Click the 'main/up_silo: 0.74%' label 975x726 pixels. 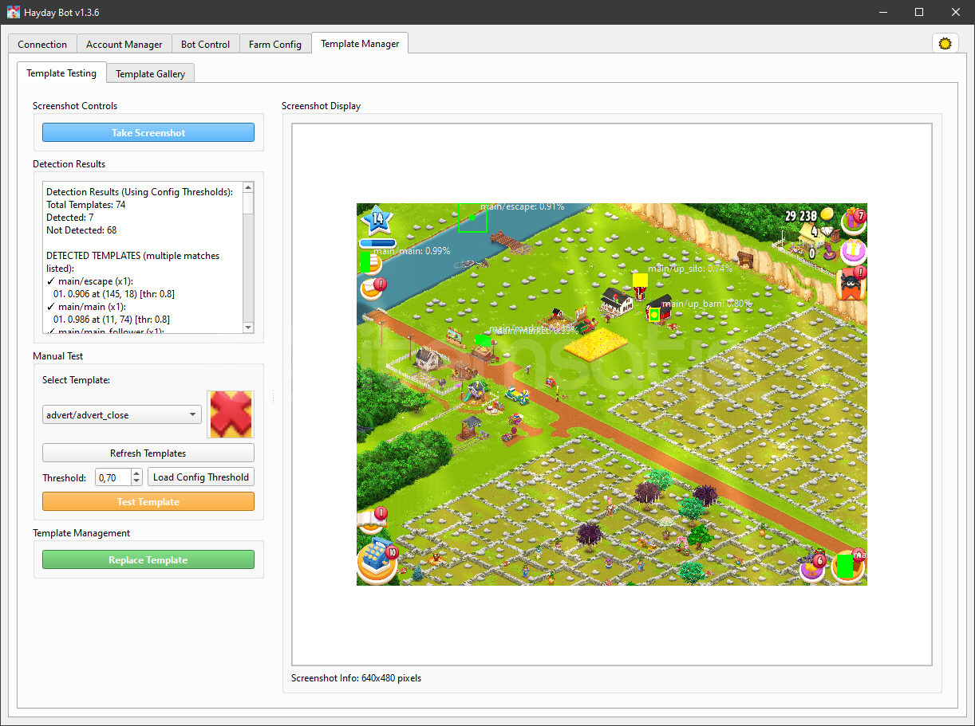(690, 269)
